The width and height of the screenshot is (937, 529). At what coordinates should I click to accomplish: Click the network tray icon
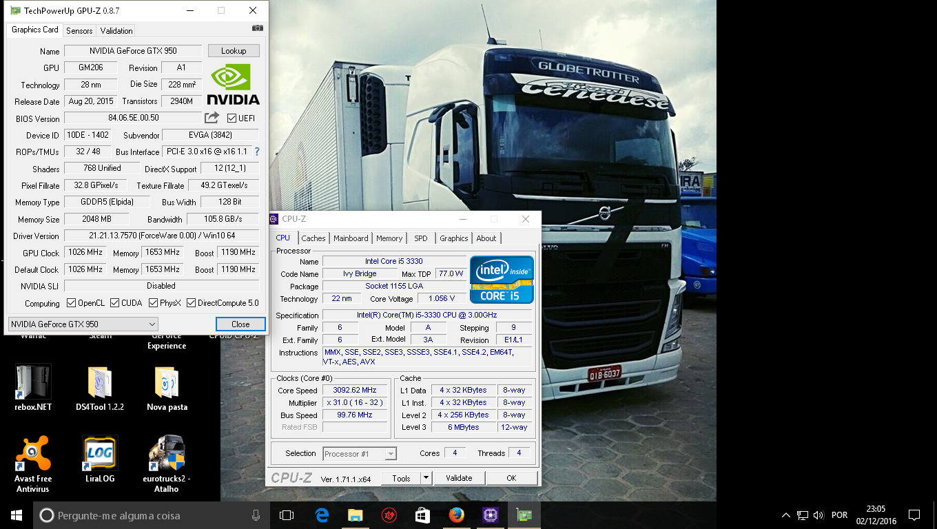tap(803, 515)
